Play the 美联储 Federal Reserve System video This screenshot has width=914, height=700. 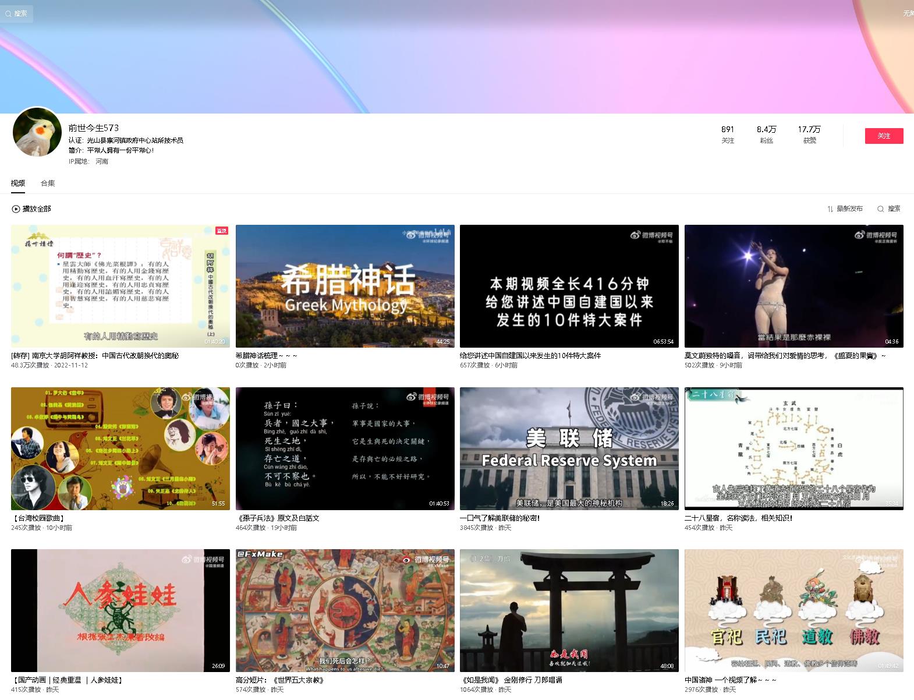(x=569, y=448)
